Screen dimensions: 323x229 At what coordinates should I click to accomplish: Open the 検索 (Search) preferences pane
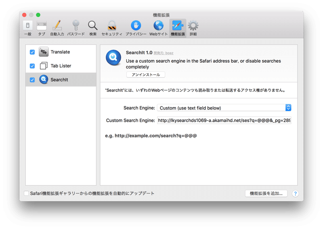(x=93, y=28)
